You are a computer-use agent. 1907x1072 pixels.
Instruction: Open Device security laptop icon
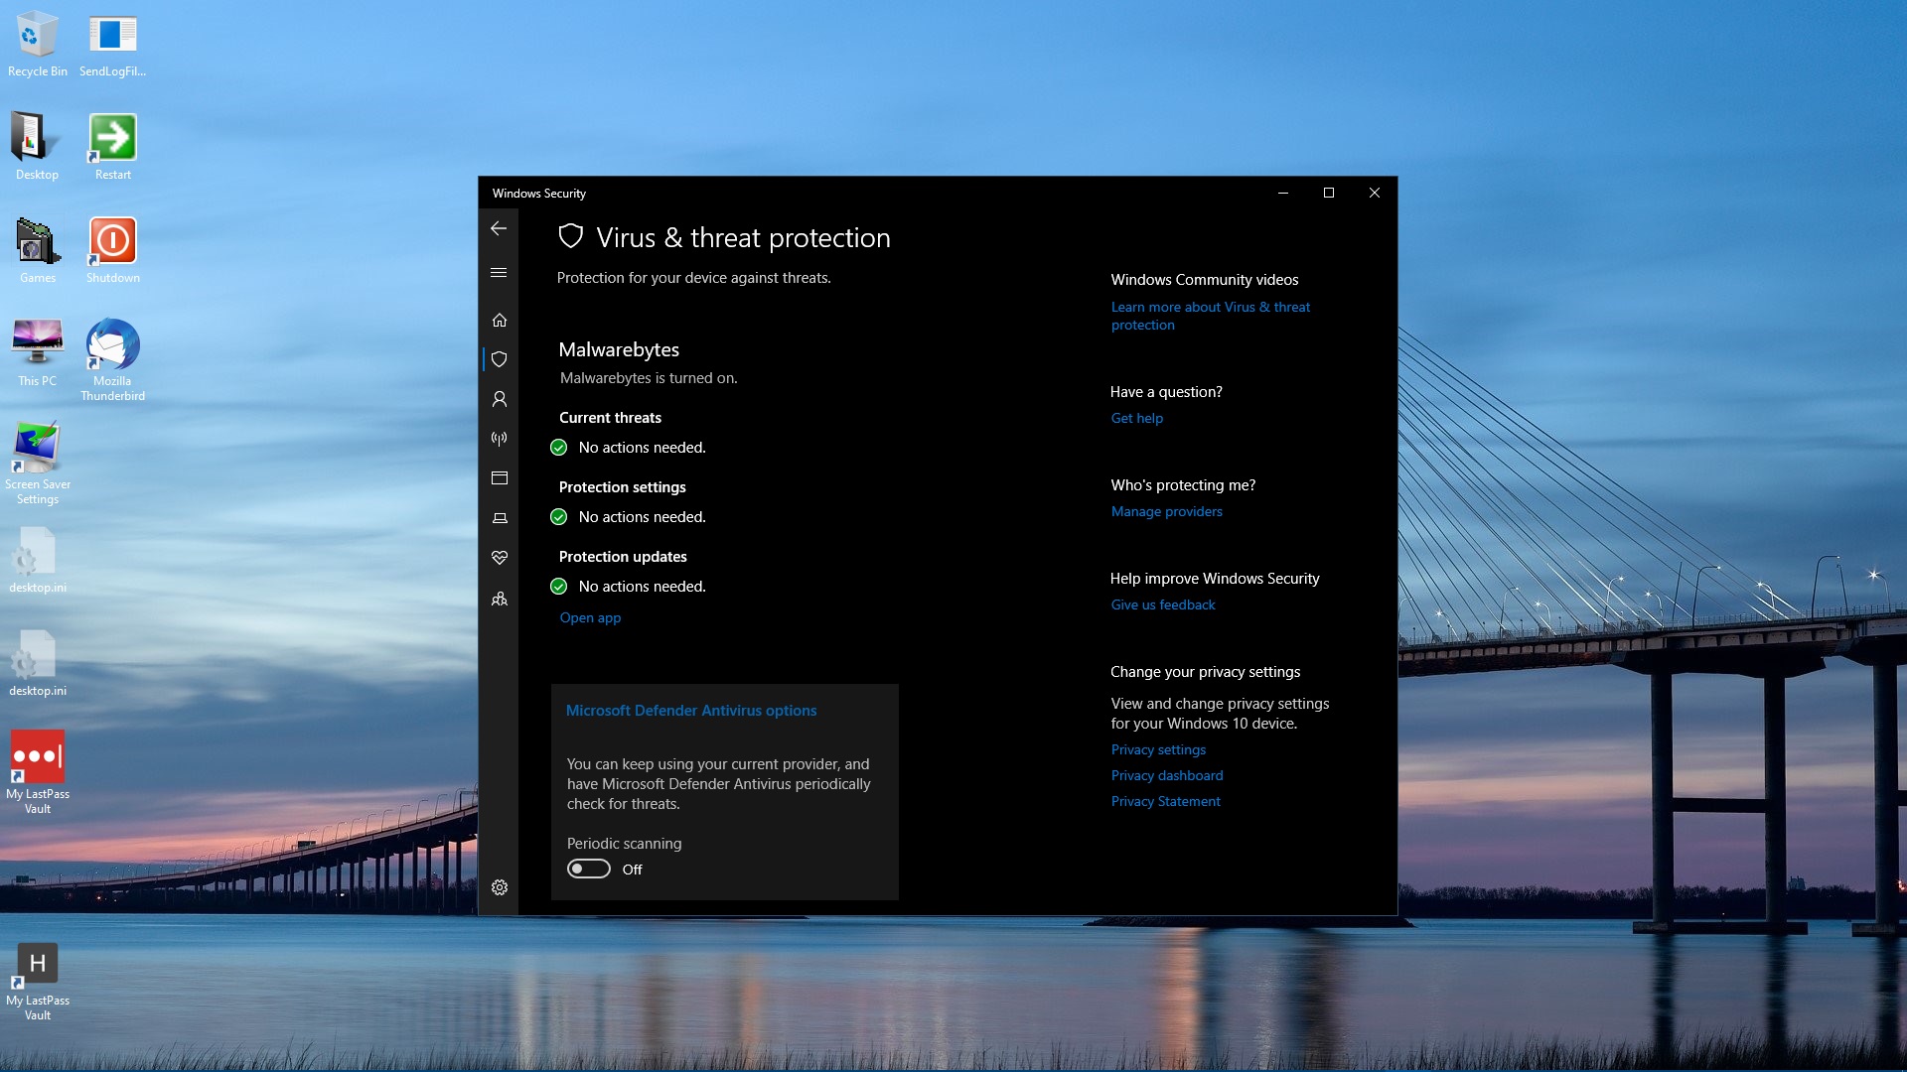coord(500,518)
